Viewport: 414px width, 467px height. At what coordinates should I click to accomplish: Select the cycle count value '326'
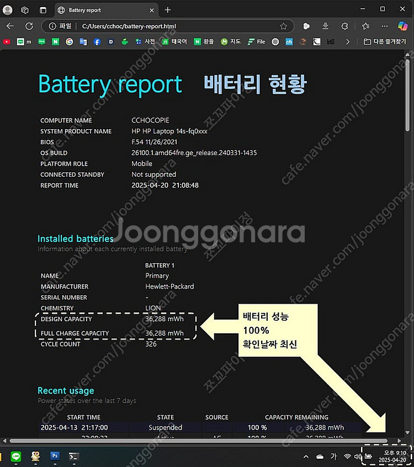pyautogui.click(x=151, y=344)
